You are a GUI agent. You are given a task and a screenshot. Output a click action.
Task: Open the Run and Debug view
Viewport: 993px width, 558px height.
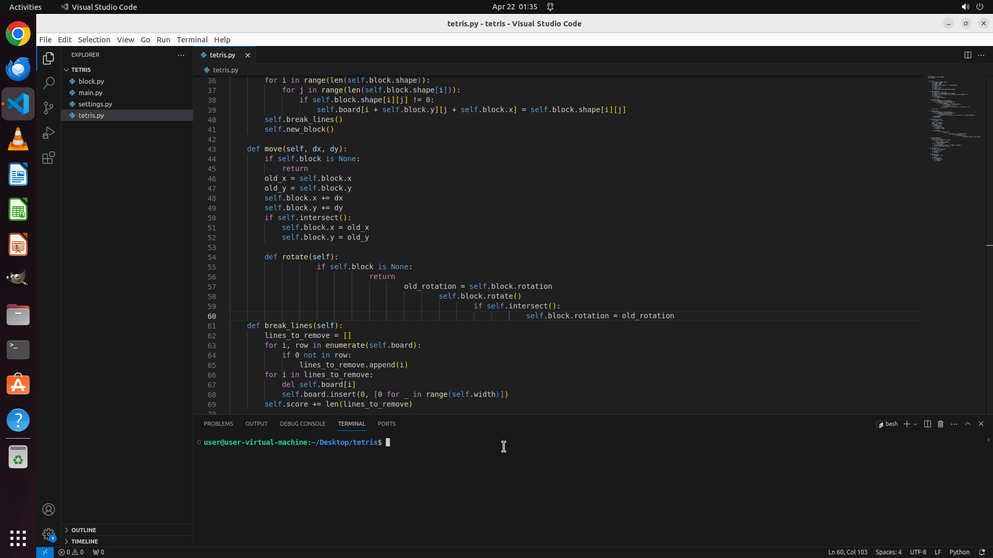pos(49,133)
